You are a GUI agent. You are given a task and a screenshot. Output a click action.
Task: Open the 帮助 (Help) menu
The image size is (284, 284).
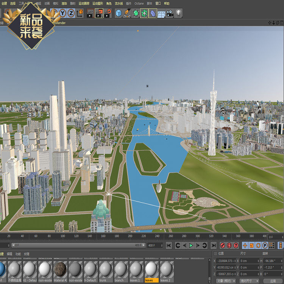pos(167,3)
